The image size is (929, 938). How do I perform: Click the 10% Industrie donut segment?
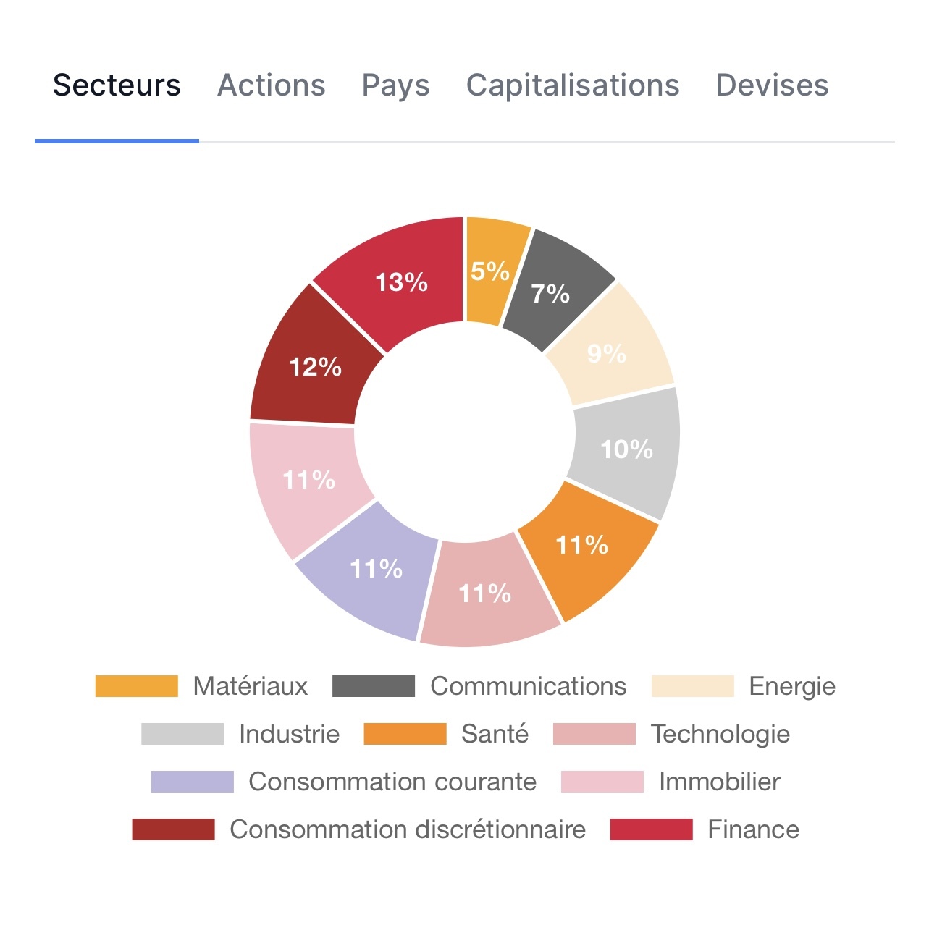627,450
